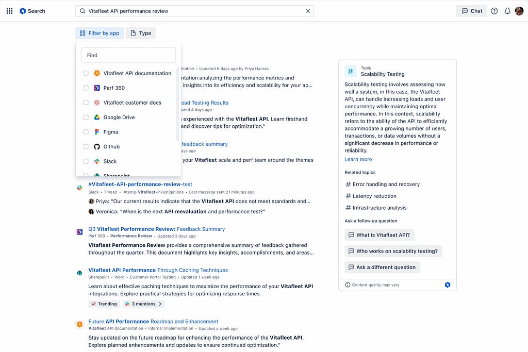Click Slack icon beside the thread result

[x=79, y=188]
